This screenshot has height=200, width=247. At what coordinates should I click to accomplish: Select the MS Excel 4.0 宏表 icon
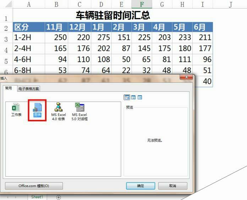(x=59, y=112)
